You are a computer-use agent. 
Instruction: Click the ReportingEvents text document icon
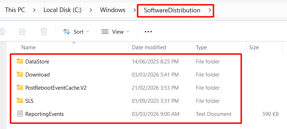(20, 114)
